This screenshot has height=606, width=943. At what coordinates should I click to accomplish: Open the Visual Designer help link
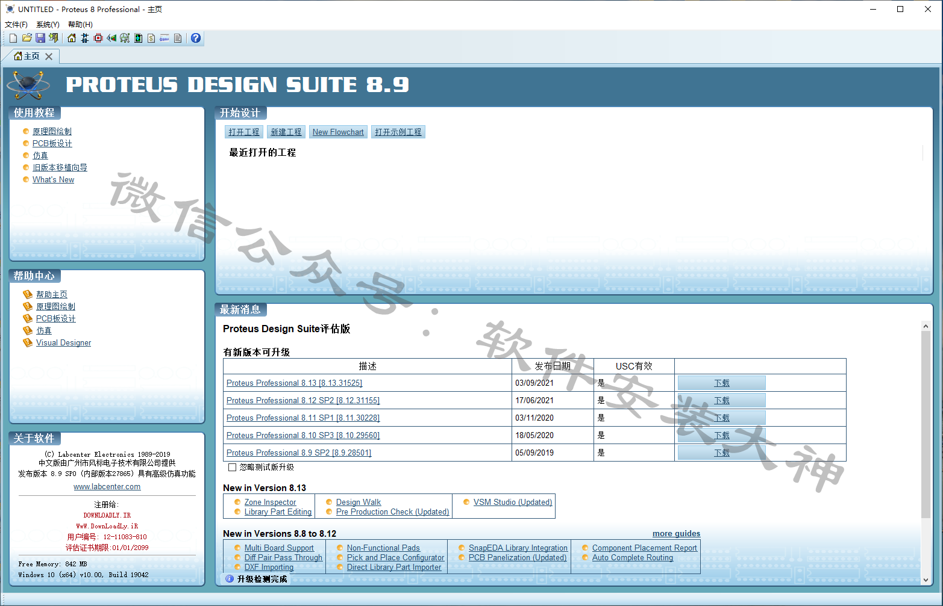tap(63, 342)
